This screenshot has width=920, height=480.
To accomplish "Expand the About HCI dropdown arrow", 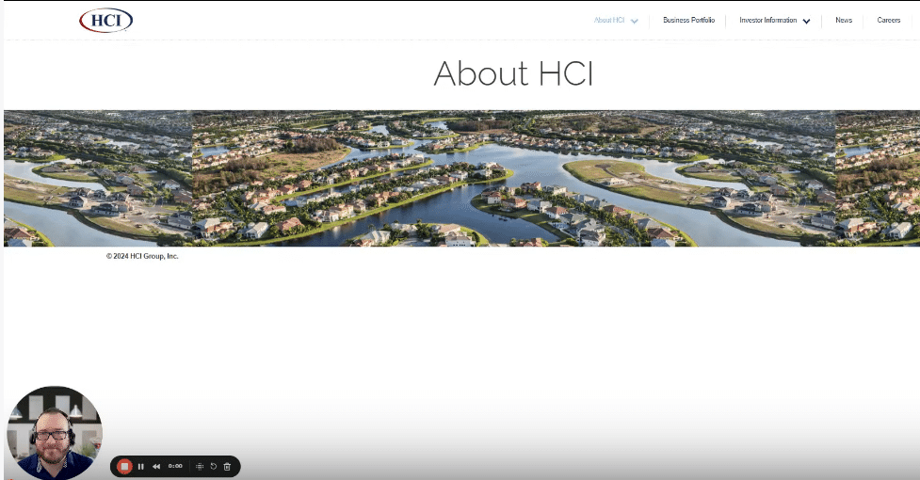I will click(635, 21).
